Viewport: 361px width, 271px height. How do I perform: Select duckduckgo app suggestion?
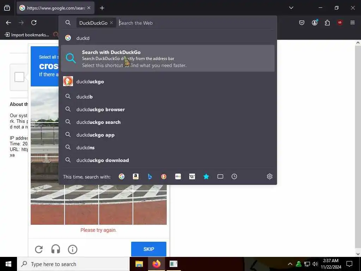click(x=167, y=135)
